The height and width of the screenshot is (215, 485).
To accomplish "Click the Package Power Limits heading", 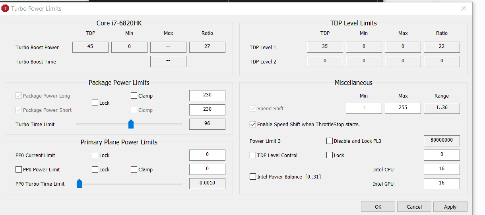I will pos(119,83).
